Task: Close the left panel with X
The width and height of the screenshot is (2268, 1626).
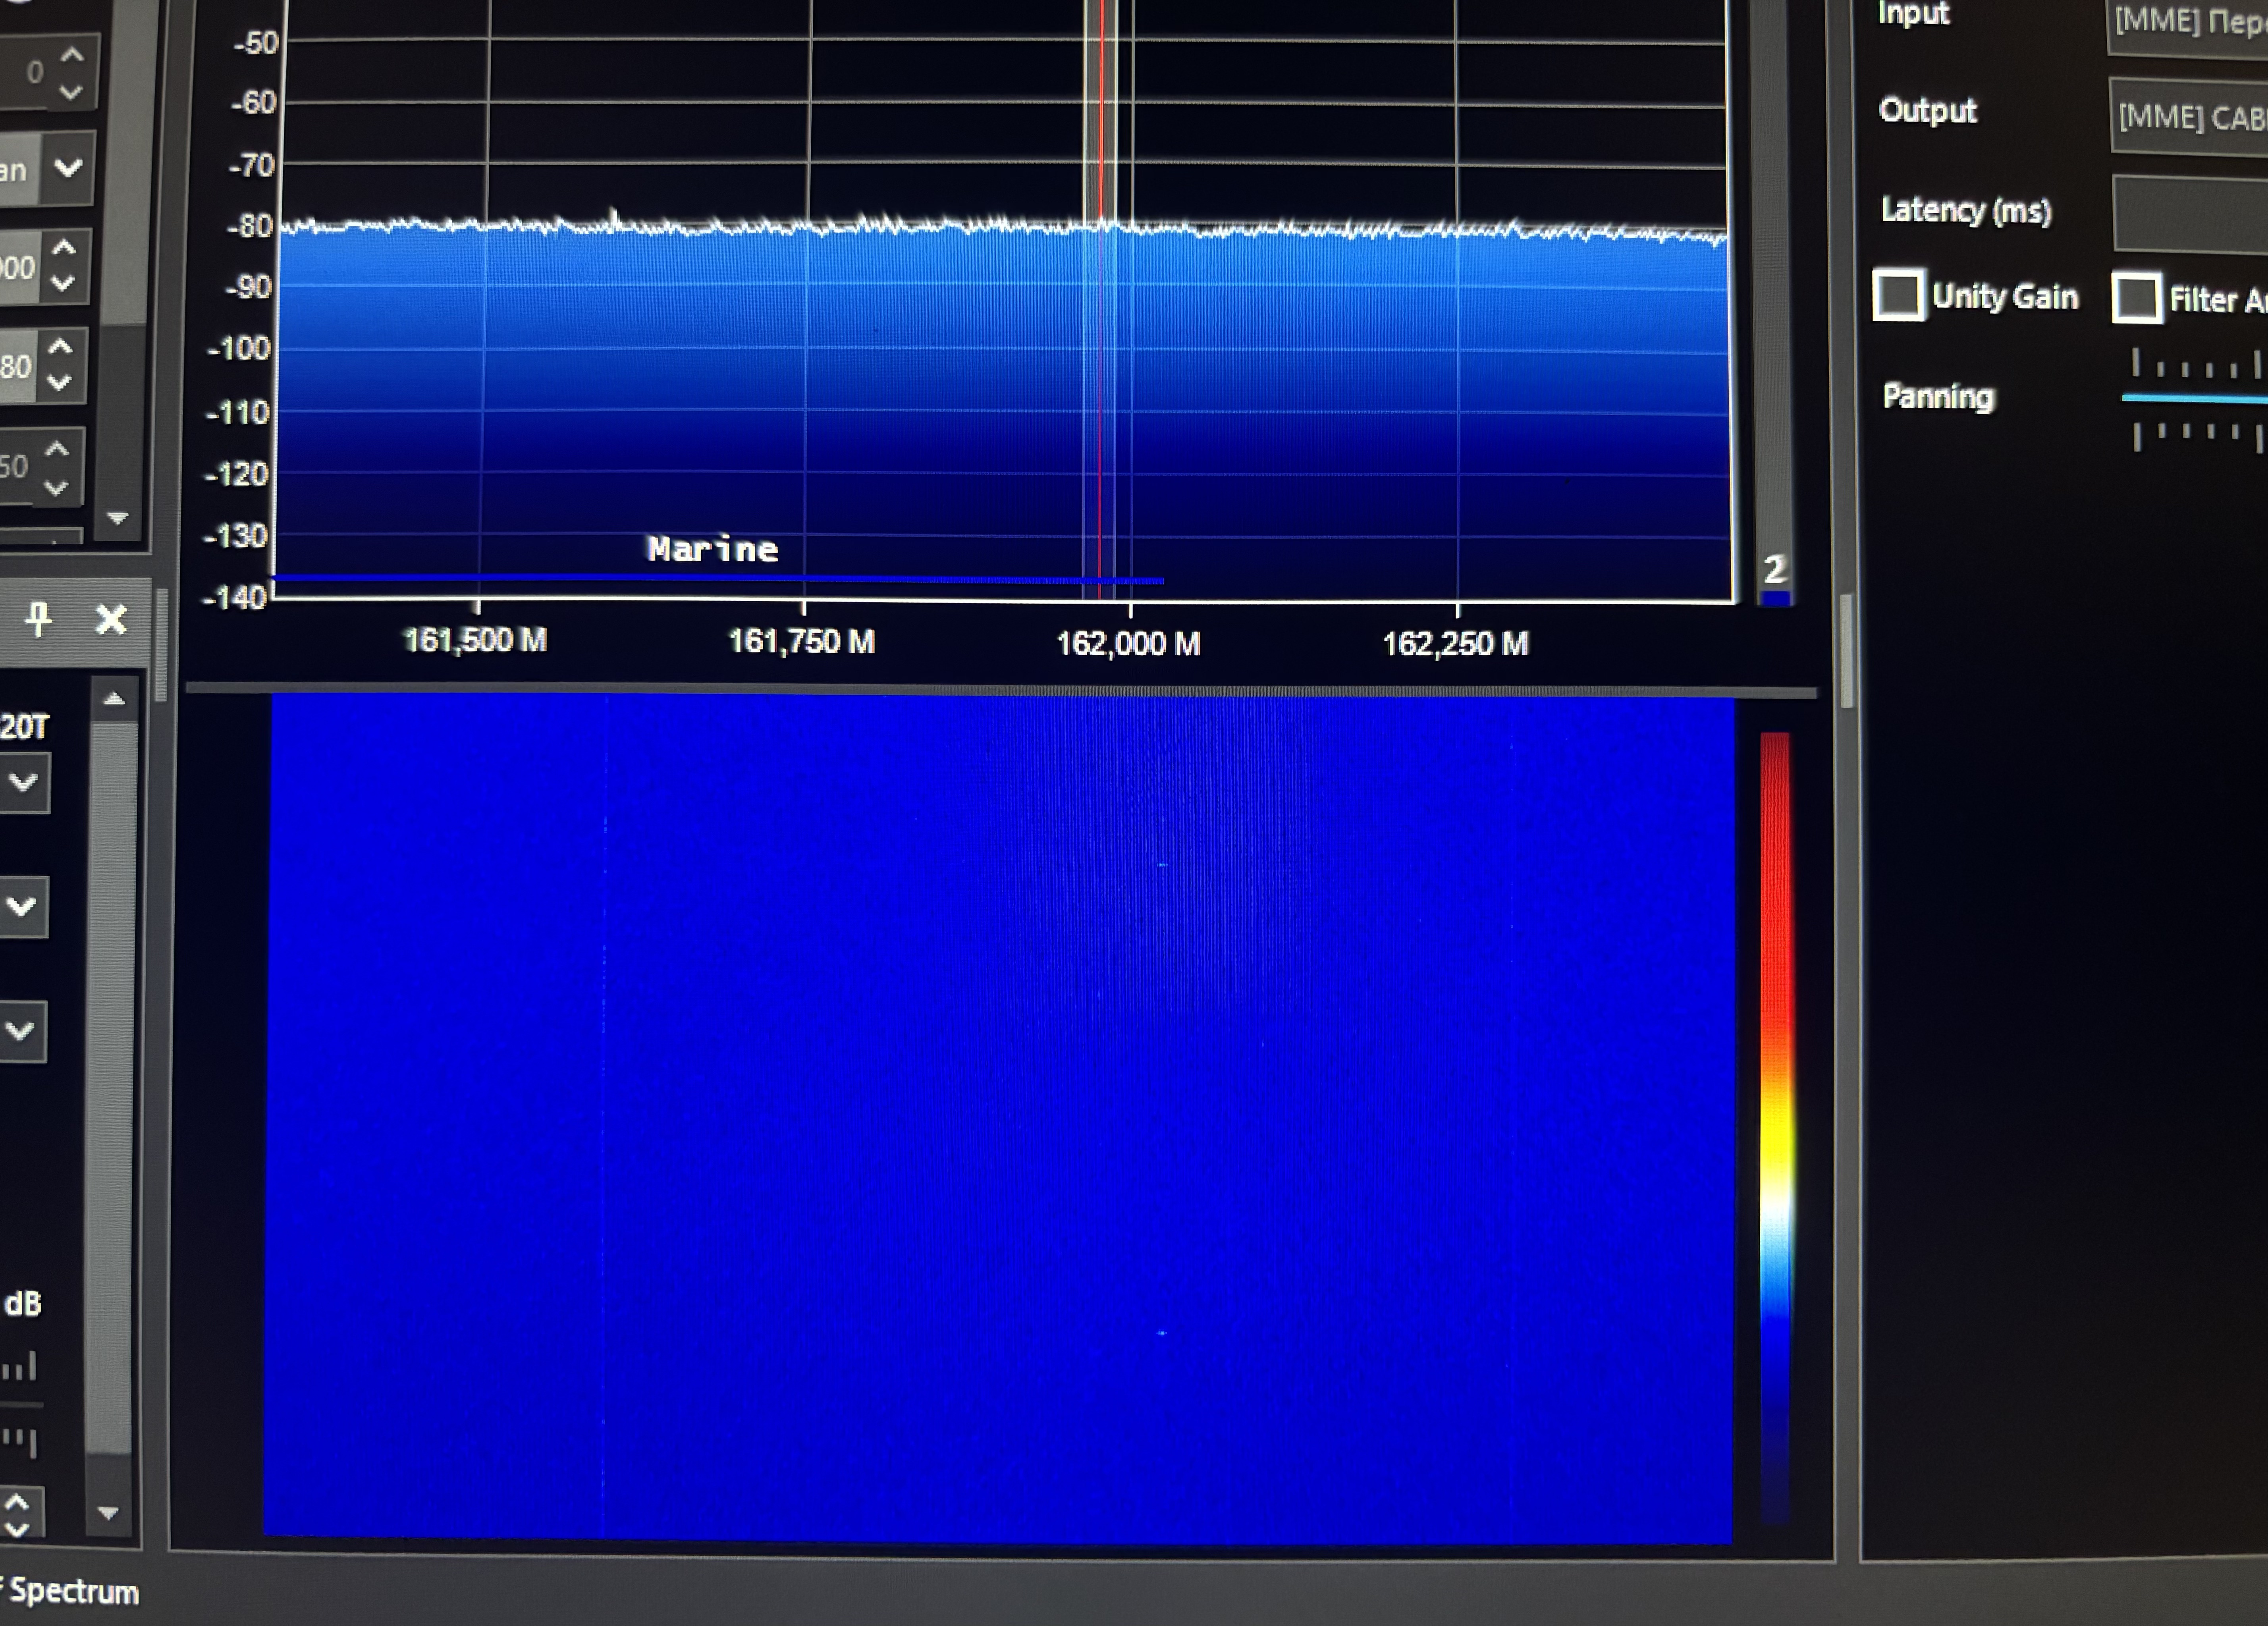Action: pos(111,620)
